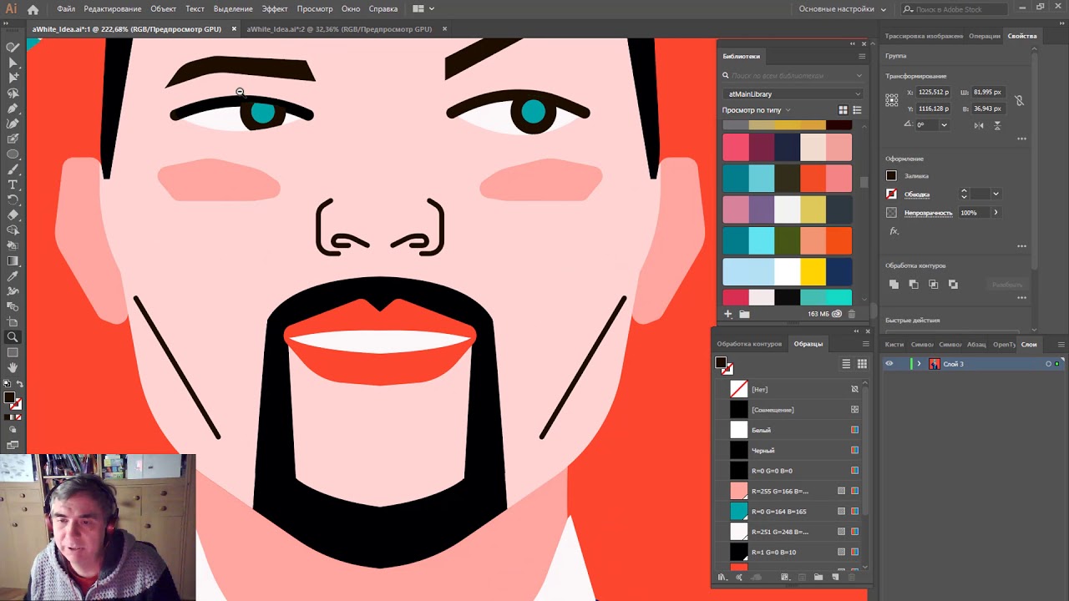The width and height of the screenshot is (1069, 601).
Task: Click the Непрозрачность opacity link
Action: 929,213
